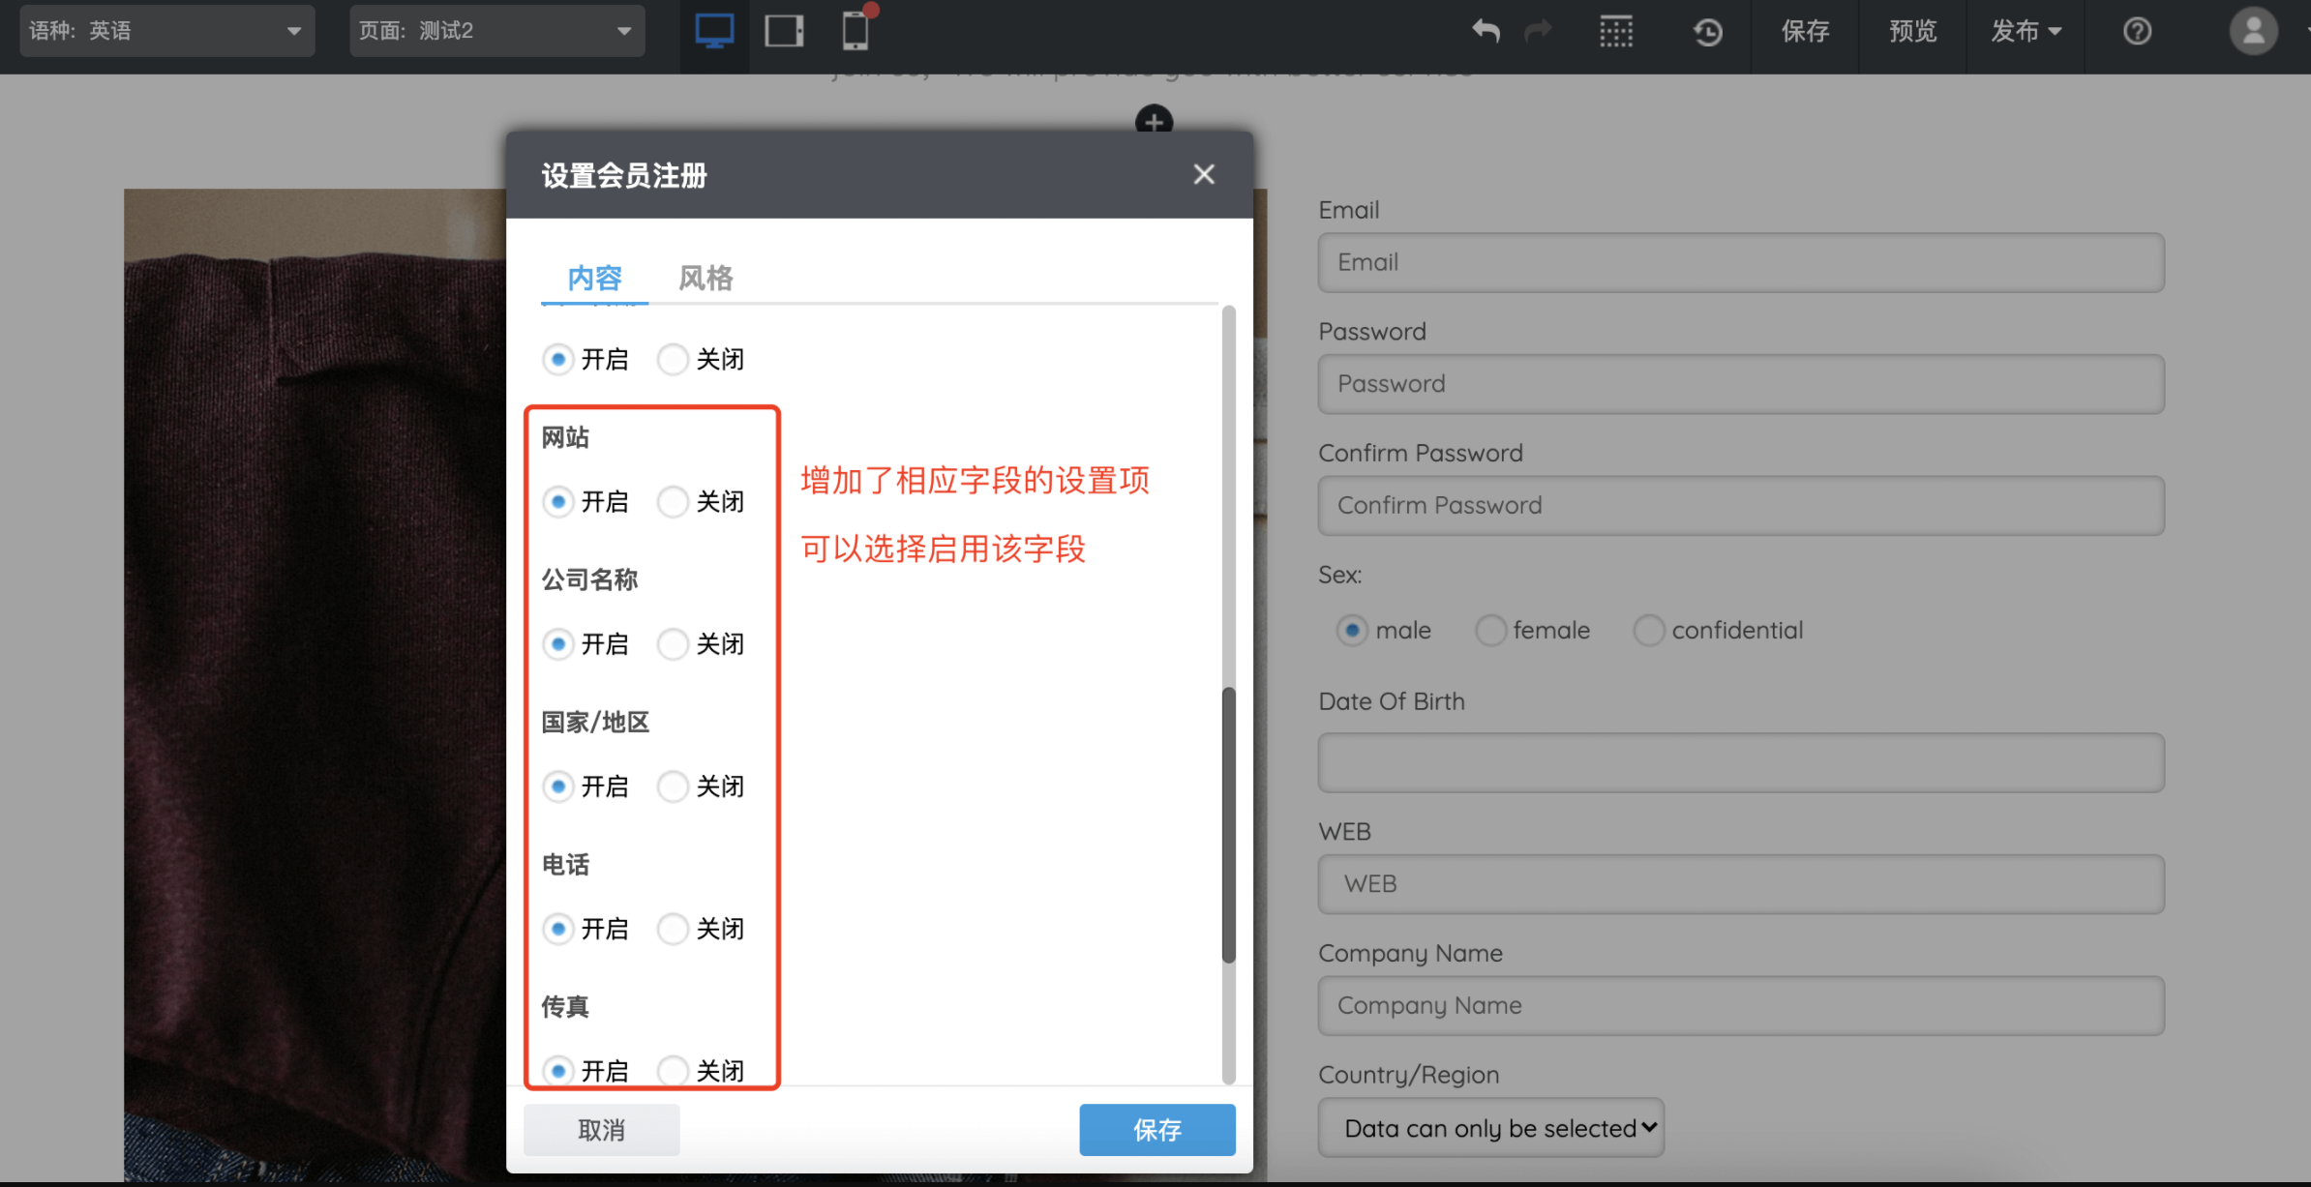Screen dimensions: 2311x1187
Task: Switch to mobile preview mode
Action: coord(855,30)
